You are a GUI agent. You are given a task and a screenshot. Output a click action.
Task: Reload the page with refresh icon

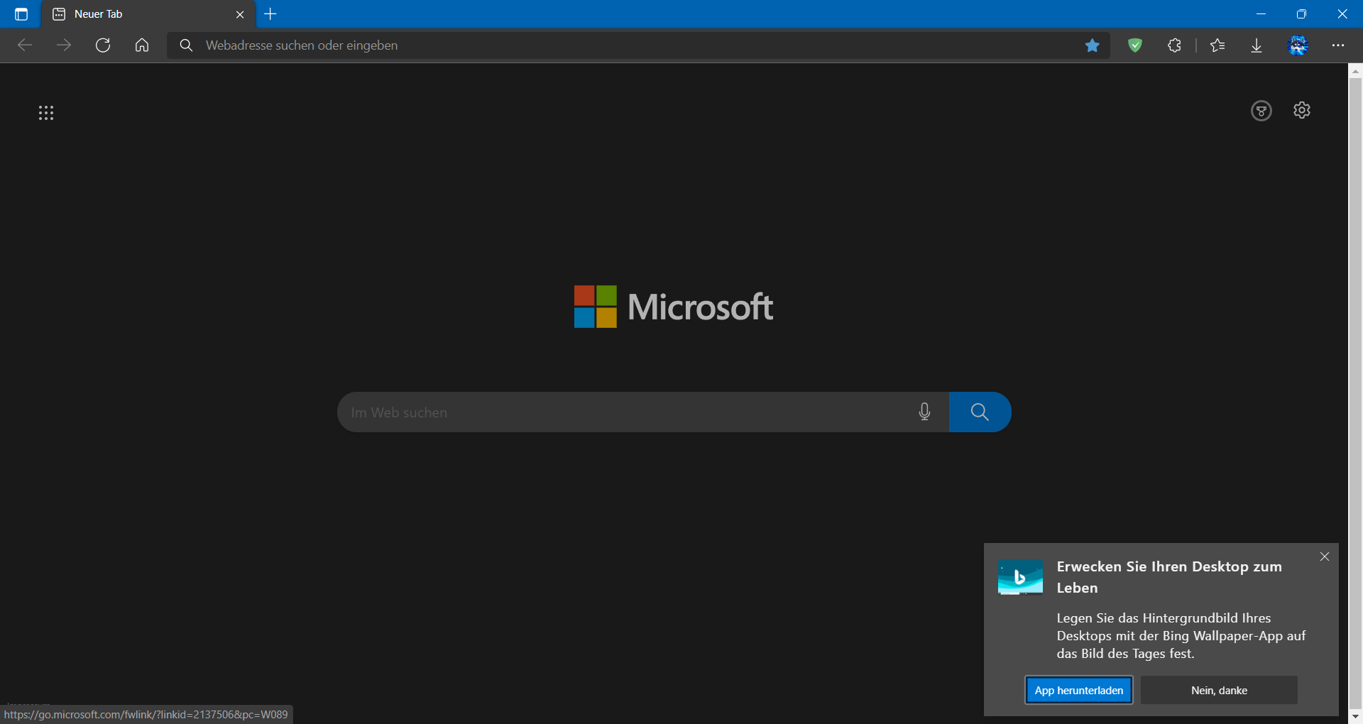tap(103, 45)
